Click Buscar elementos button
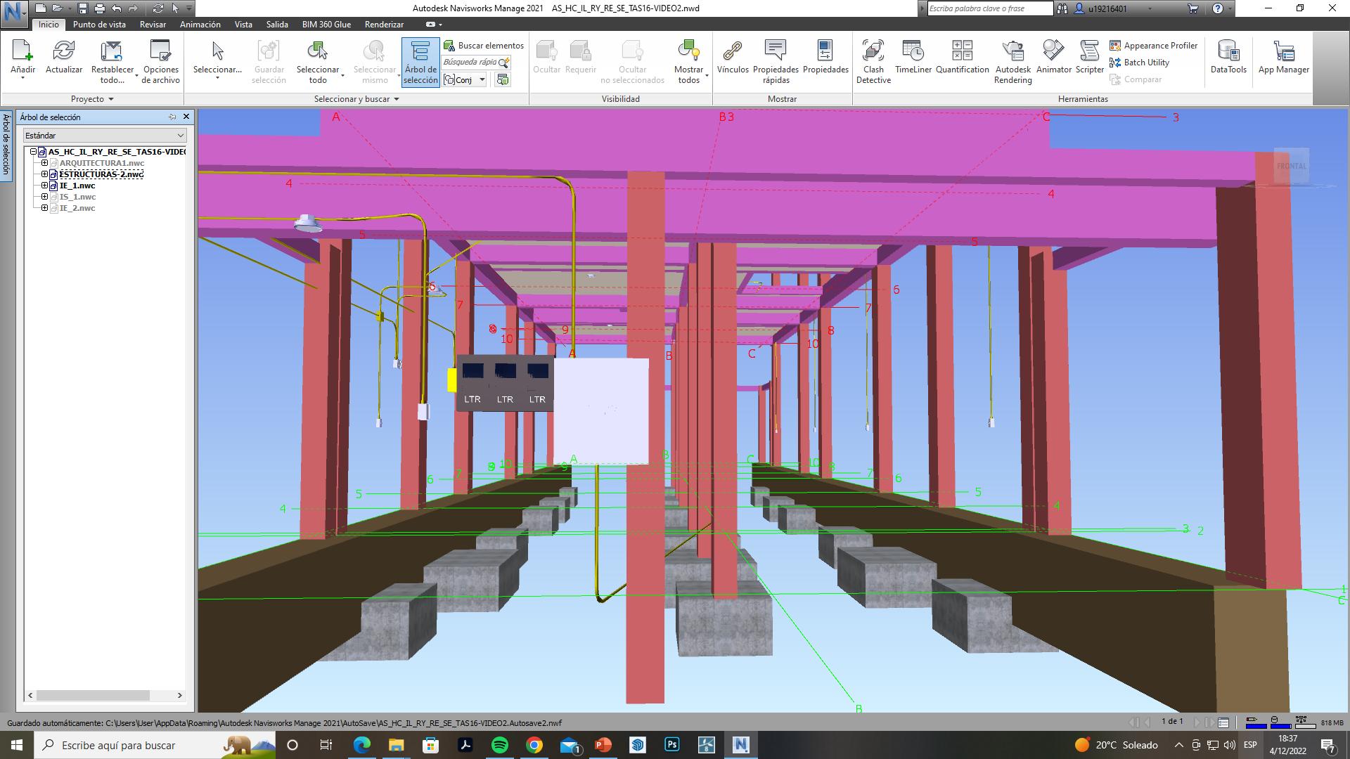This screenshot has width=1350, height=759. [x=484, y=46]
